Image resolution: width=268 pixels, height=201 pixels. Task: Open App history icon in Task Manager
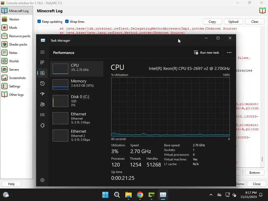coord(42,83)
